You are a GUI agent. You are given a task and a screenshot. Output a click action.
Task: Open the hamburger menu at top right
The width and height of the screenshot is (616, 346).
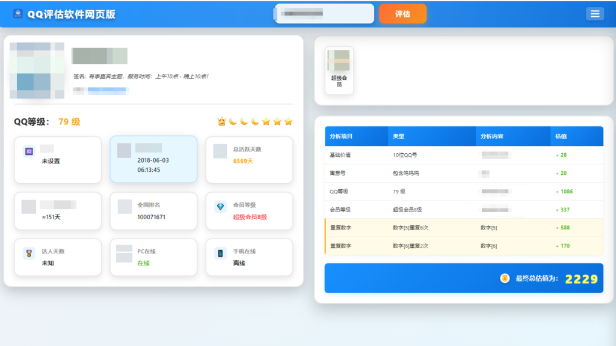click(595, 13)
